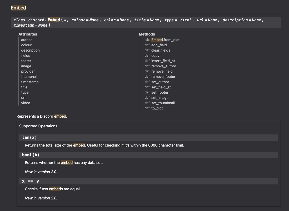Open the video attribute link
Viewport: 289px width, 211px height.
(x=26, y=103)
